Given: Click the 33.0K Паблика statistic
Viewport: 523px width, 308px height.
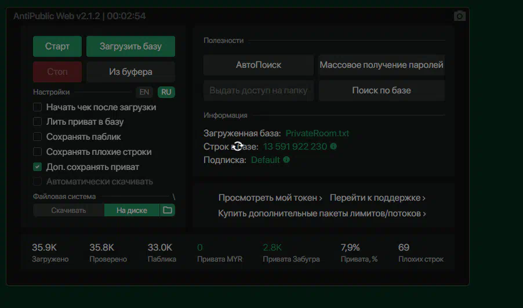Looking at the screenshot, I should tap(162, 253).
